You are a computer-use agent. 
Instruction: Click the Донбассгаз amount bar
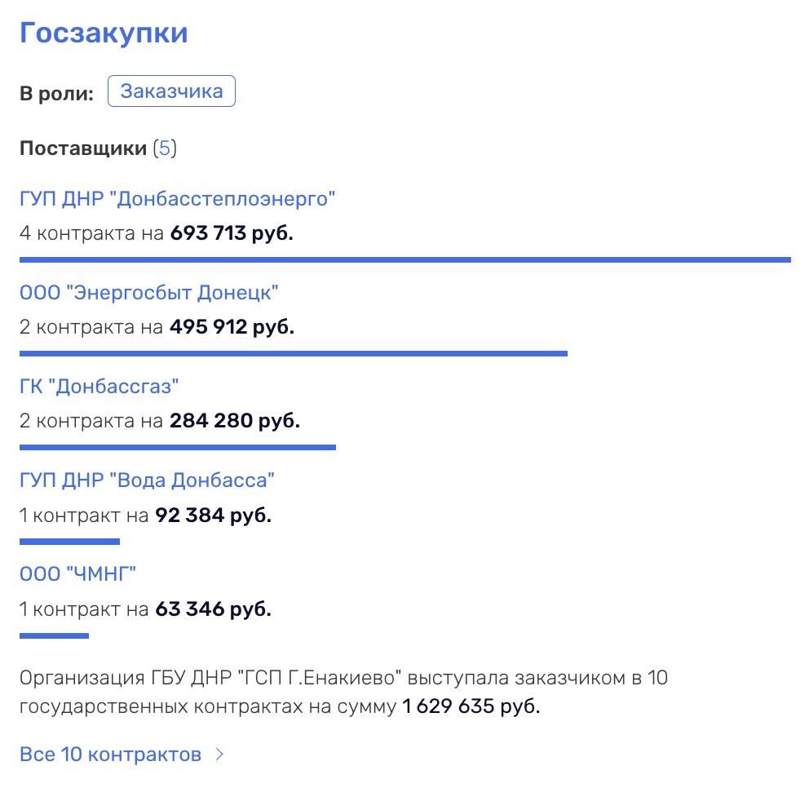(177, 447)
